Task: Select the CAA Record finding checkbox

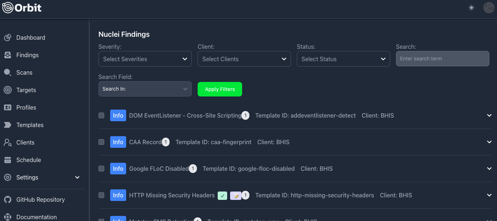Action: (101, 142)
